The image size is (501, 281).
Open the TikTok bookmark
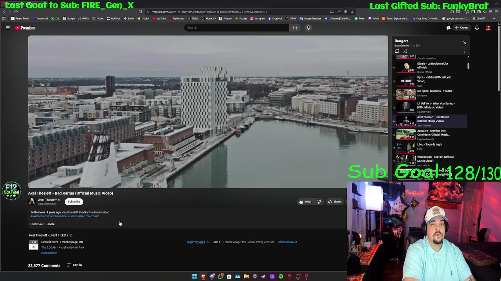pyautogui.click(x=194, y=18)
